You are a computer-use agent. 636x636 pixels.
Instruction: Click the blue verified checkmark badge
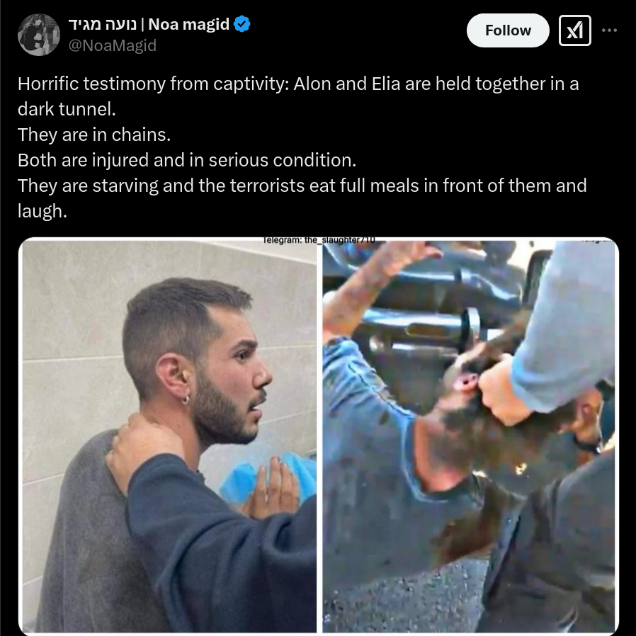242,24
